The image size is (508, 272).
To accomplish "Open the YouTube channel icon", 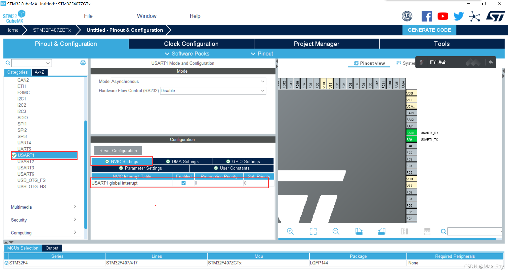I will click(443, 16).
